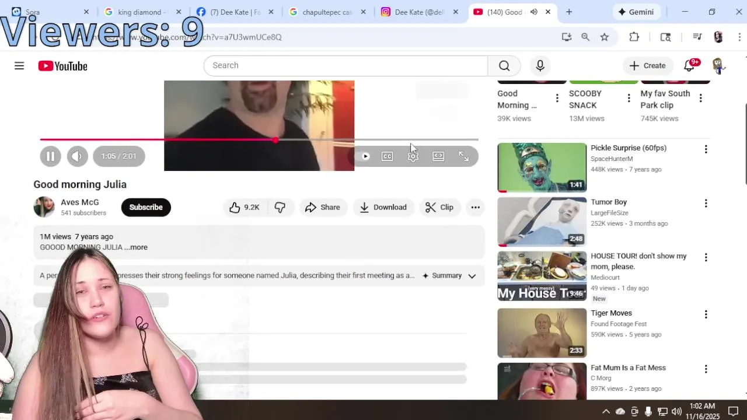Click the search magnifier button

504,65
